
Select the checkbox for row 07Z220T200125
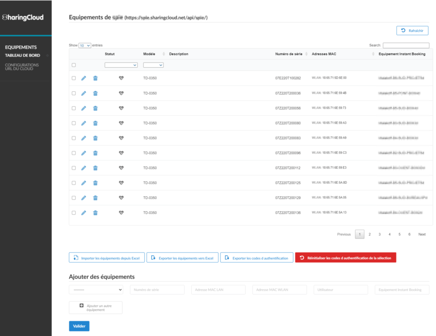pyautogui.click(x=74, y=183)
